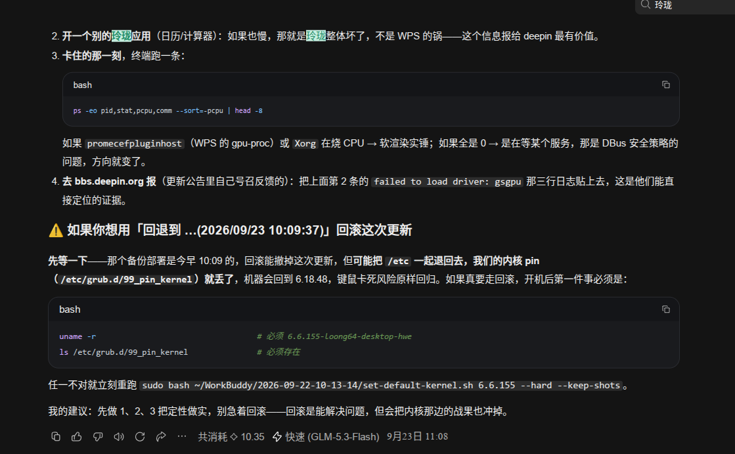Click the heading 如果你想用「回退到 …」回滚这次更新
This screenshot has height=454, width=735.
240,230
